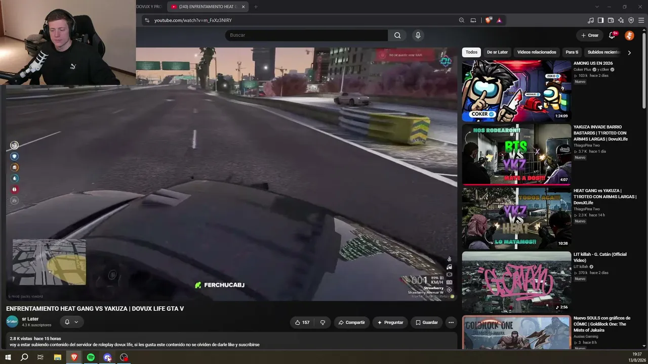Show more filter chips with right arrow
The width and height of the screenshot is (648, 364).
tap(629, 53)
